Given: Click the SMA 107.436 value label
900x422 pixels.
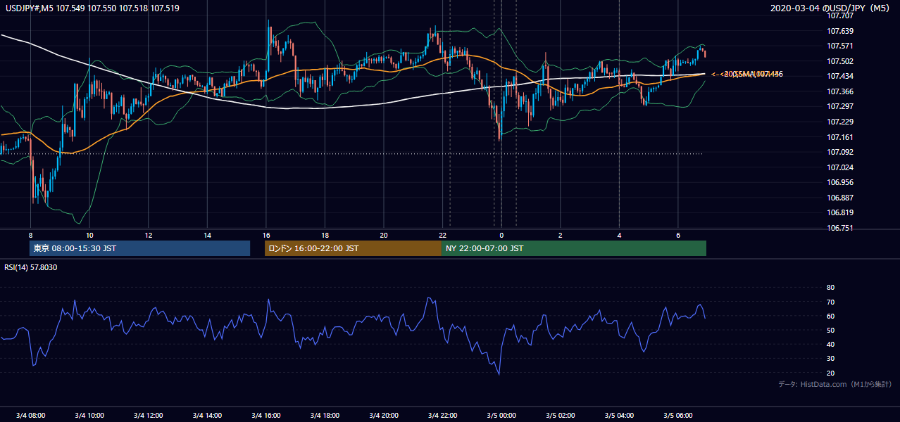Looking at the screenshot, I should (747, 74).
